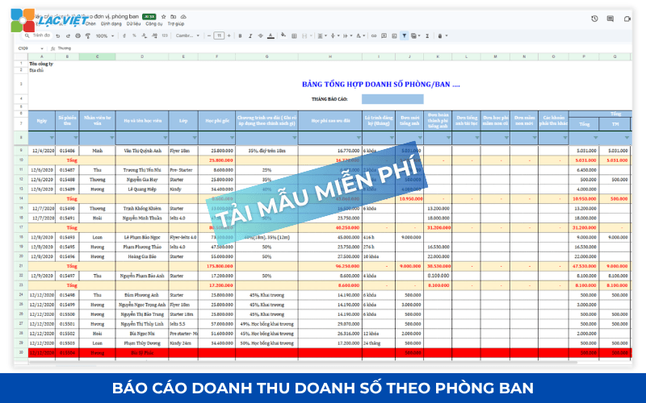Open comments history icon
Viewport: 646px width, 403px height.
[x=610, y=19]
